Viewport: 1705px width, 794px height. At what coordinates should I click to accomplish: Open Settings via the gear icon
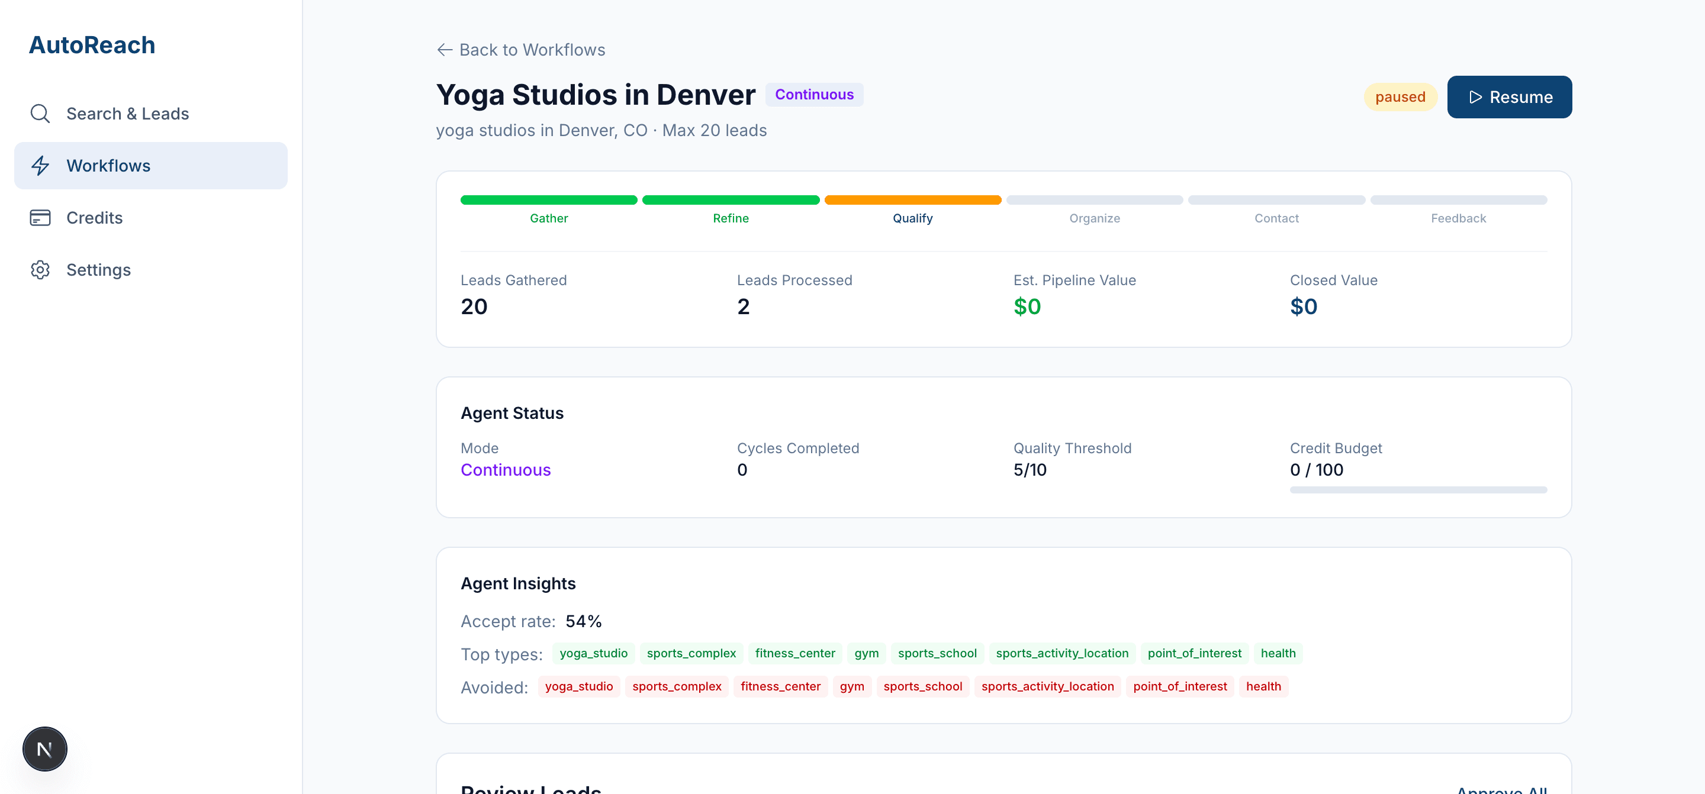pyautogui.click(x=40, y=269)
